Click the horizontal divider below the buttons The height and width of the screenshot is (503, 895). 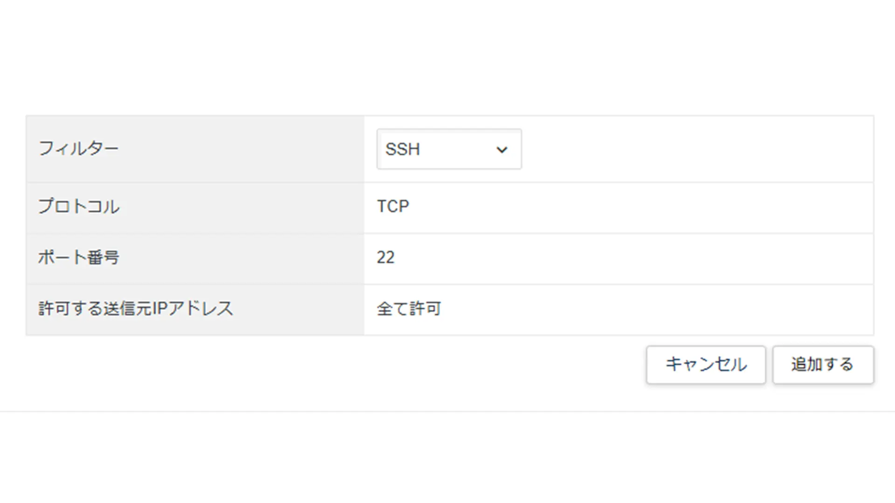pos(447,411)
